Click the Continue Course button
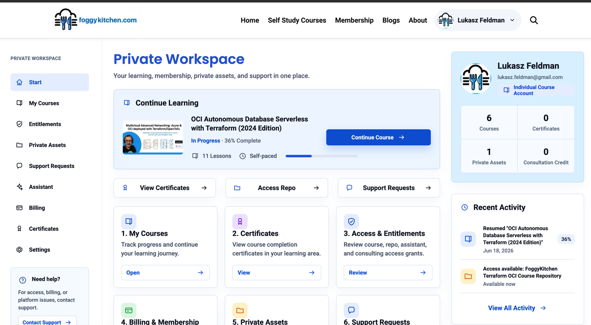This screenshot has width=591, height=325. [378, 137]
